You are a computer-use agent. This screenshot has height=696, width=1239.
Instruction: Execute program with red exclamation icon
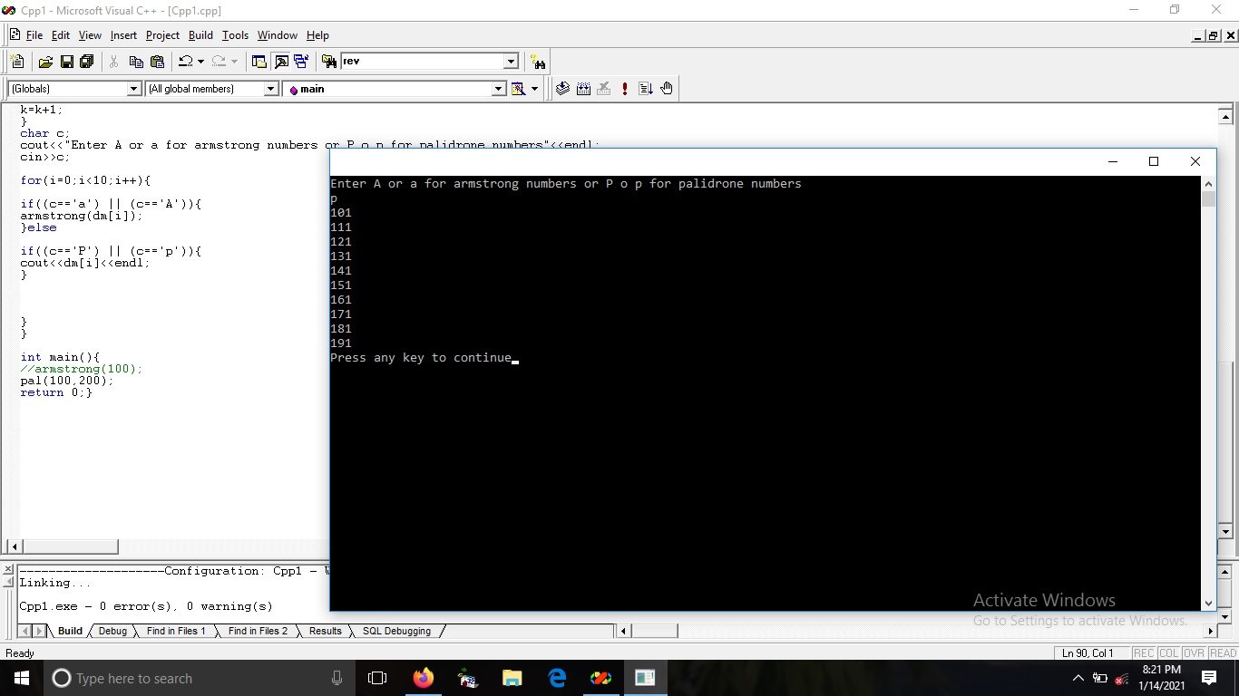click(x=625, y=89)
